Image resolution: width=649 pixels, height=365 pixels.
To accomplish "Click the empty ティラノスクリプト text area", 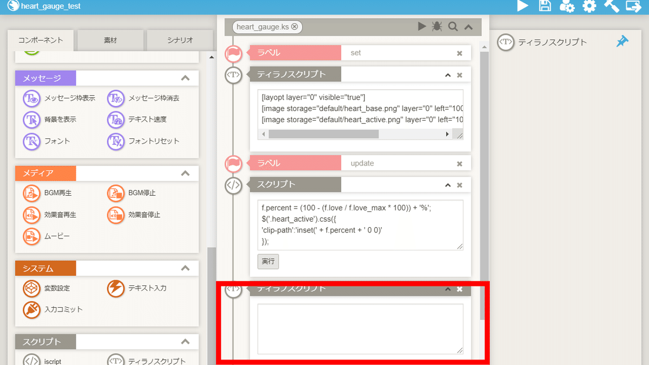I will click(x=360, y=329).
